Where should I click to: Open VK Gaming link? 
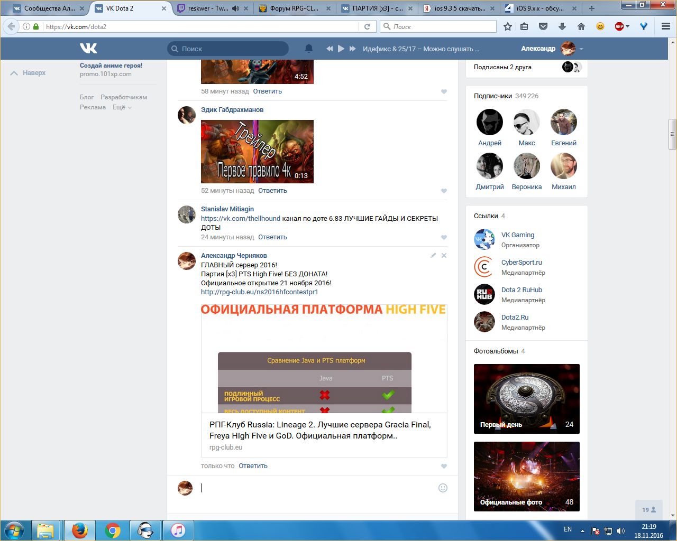[x=518, y=235]
